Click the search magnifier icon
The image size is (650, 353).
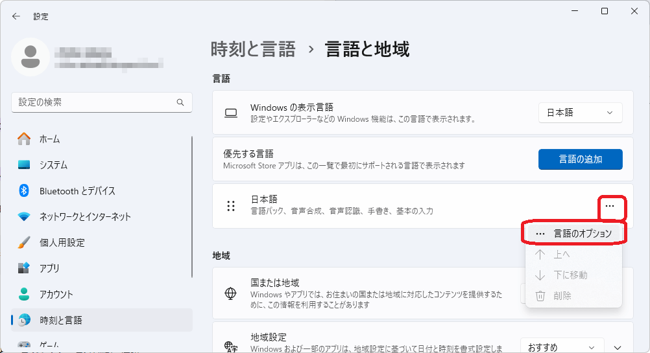point(180,102)
